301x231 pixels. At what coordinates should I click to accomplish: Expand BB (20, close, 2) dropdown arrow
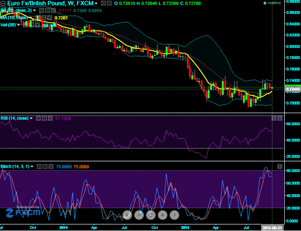pyautogui.click(x=34, y=10)
